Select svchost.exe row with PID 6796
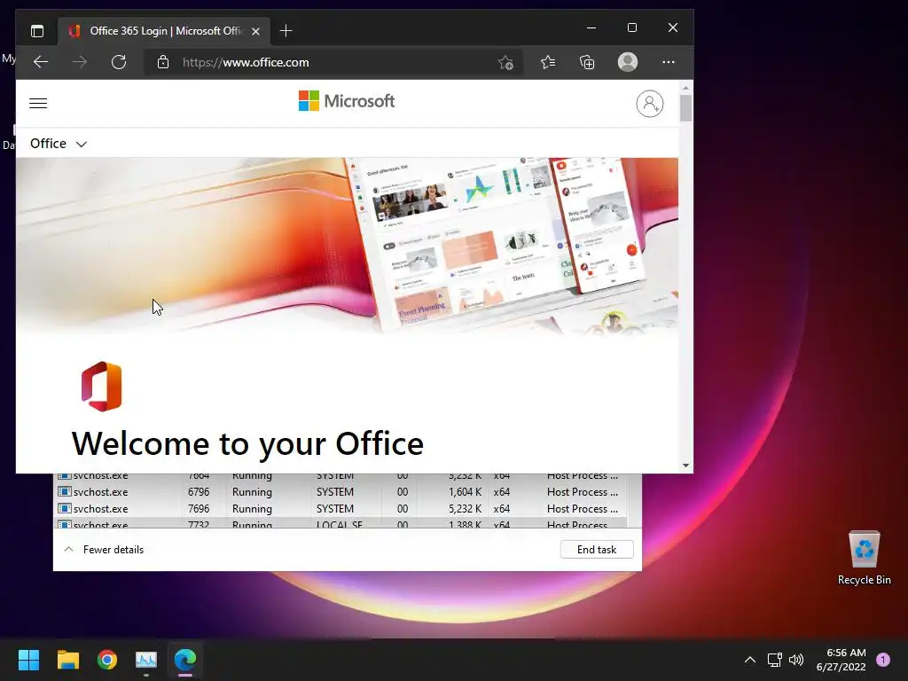 pyautogui.click(x=340, y=491)
